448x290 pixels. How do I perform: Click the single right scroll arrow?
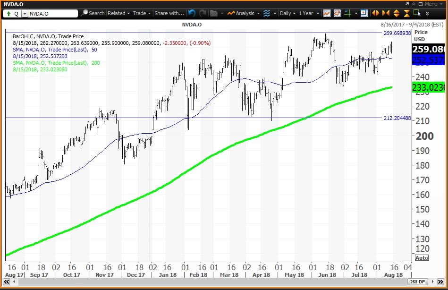433,282
